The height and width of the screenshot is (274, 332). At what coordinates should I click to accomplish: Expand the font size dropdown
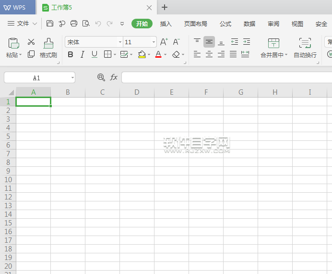(x=154, y=42)
